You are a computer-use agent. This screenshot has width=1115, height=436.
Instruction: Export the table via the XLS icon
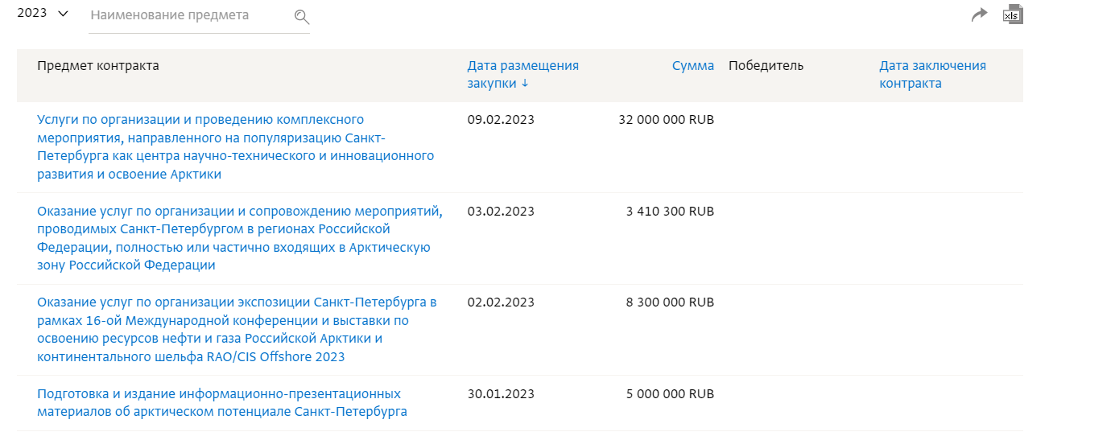click(1012, 14)
